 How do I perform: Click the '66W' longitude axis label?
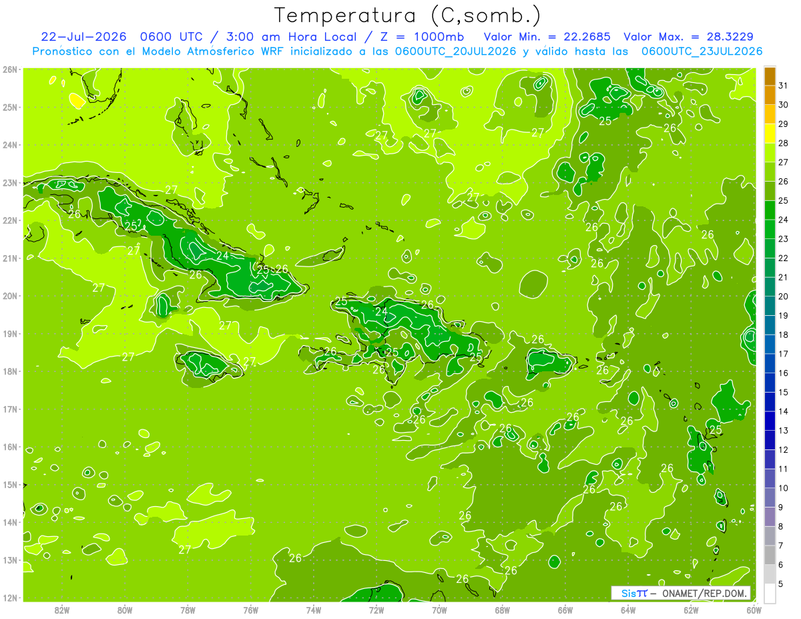point(565,610)
